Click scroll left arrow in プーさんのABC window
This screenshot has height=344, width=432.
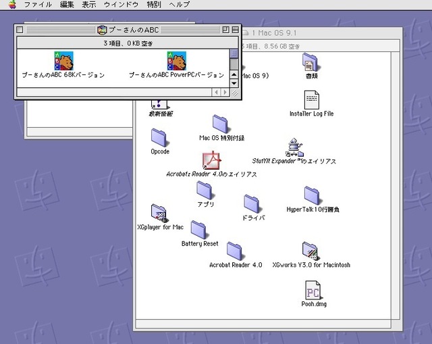216,92
